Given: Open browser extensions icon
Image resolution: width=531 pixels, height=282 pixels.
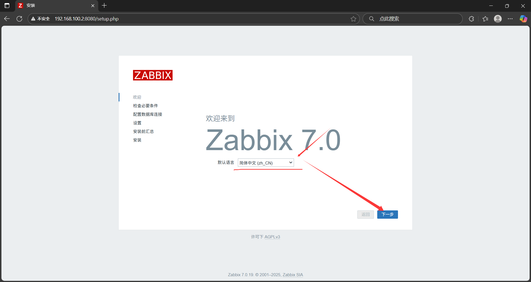Looking at the screenshot, I should (472, 19).
